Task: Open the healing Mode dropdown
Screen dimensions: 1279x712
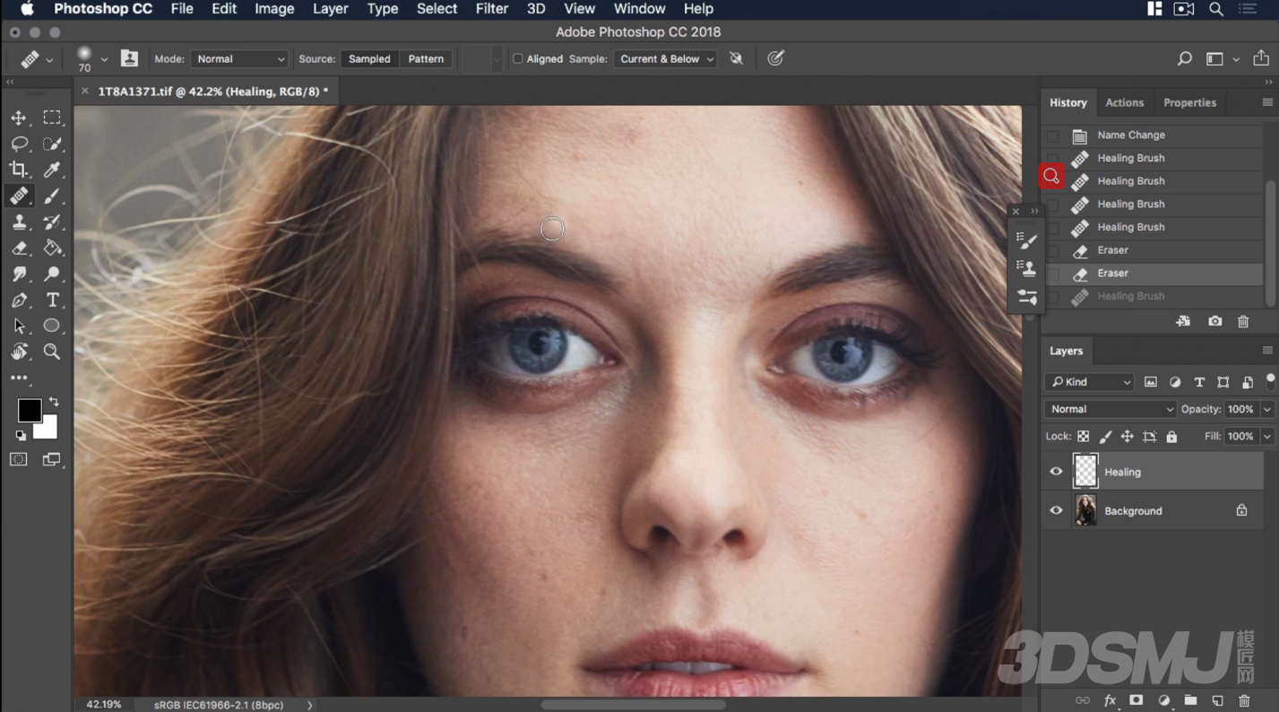Action: (x=238, y=59)
